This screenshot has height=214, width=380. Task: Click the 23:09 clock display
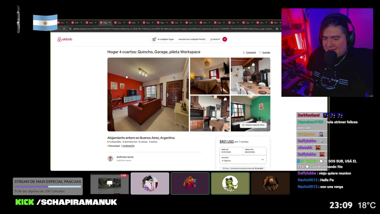[x=341, y=205]
